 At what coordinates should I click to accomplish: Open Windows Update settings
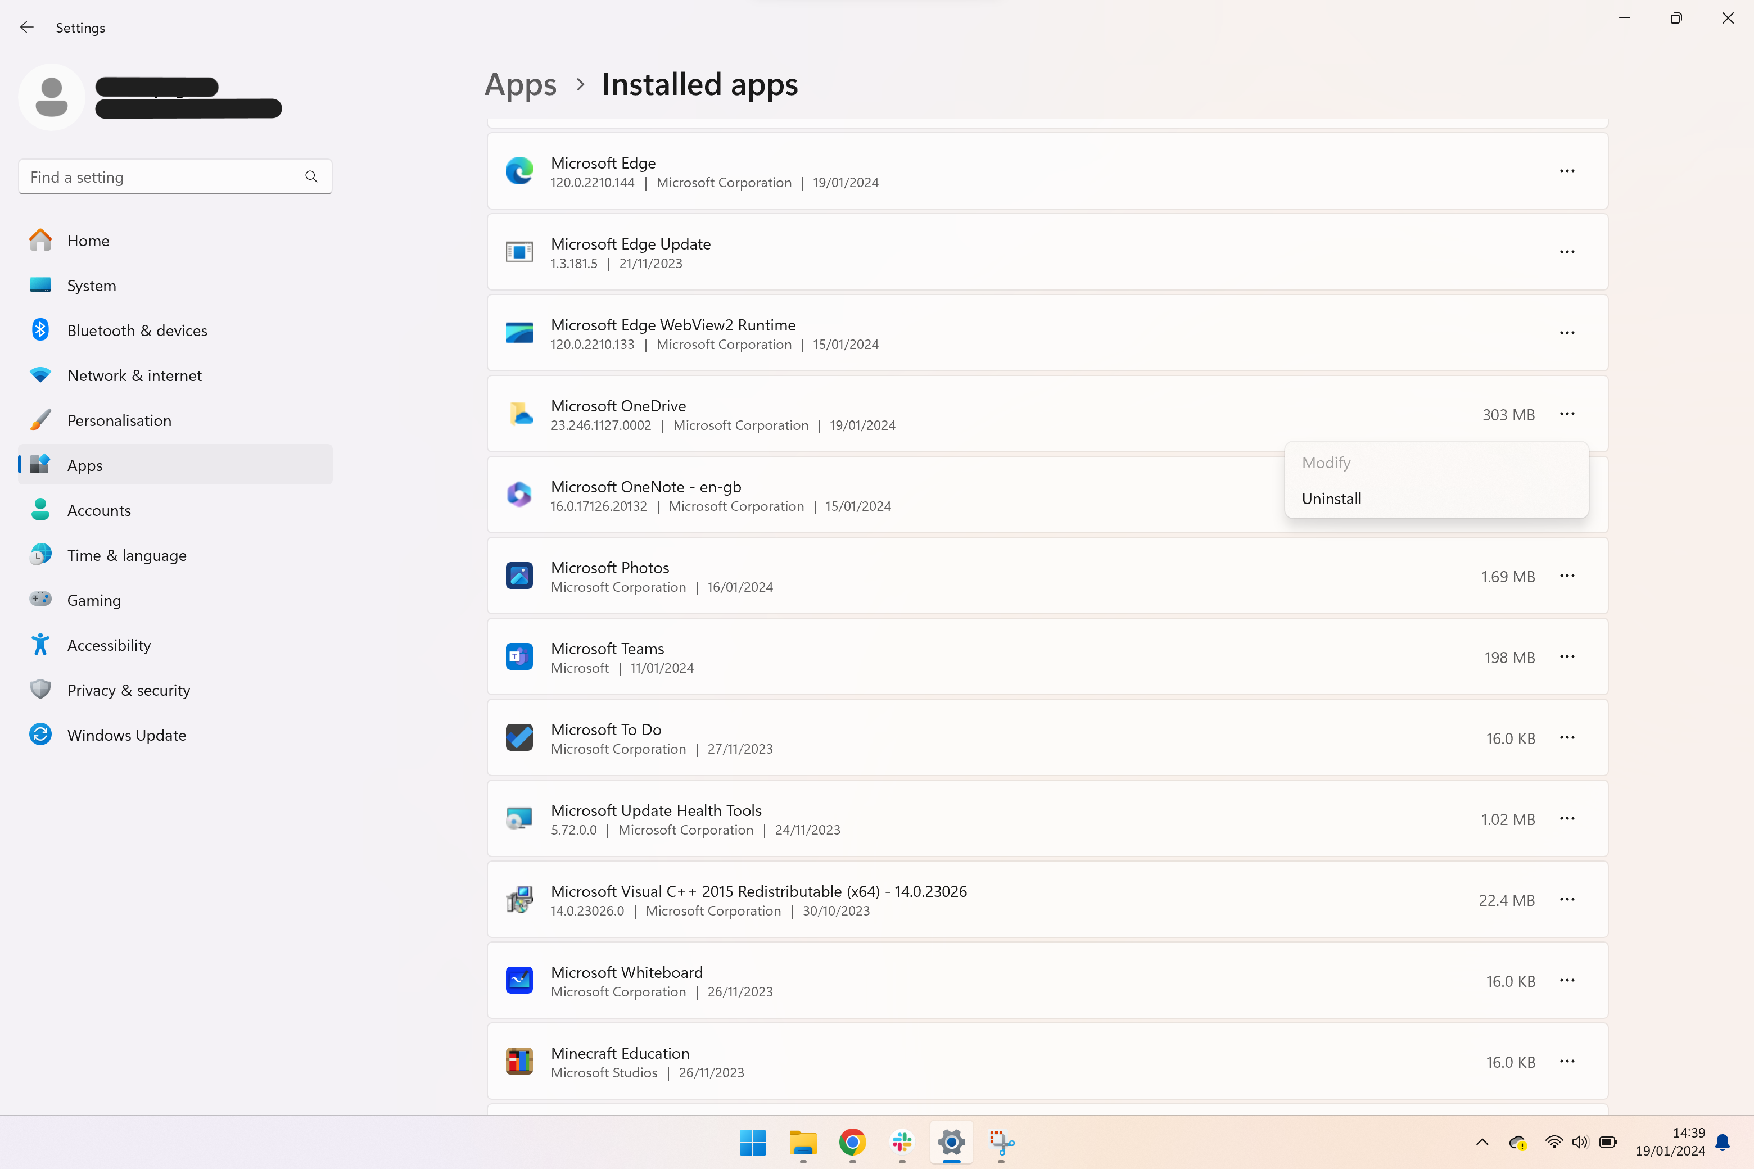pyautogui.click(x=175, y=735)
